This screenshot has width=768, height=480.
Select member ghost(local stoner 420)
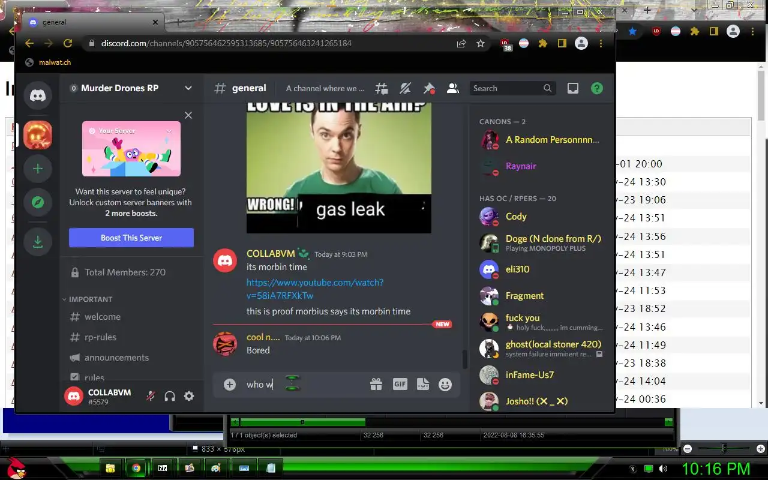pos(541,349)
